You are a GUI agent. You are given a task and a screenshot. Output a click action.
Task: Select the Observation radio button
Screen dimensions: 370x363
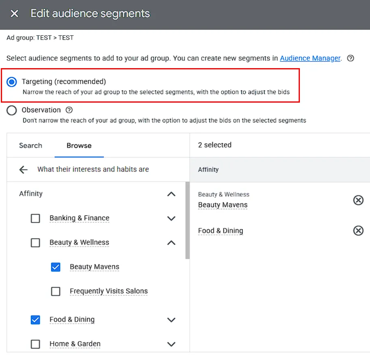(x=12, y=110)
